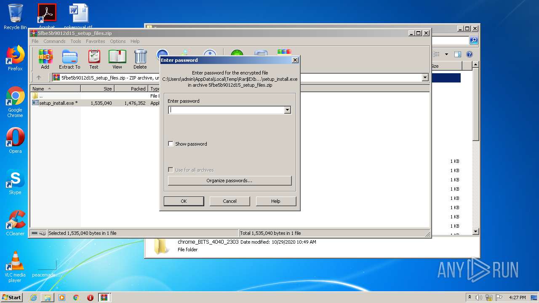Open Windows Media Player from the taskbar
The height and width of the screenshot is (303, 539).
(x=62, y=298)
